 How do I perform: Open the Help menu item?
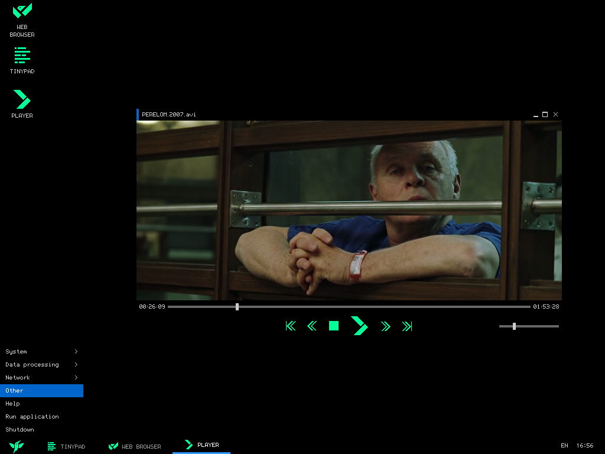click(13, 404)
